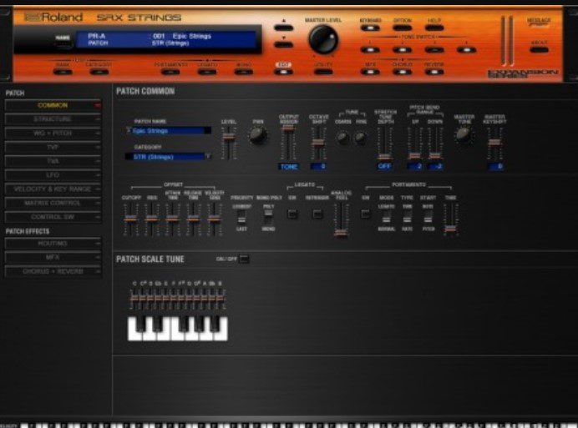Image resolution: width=578 pixels, height=428 pixels.
Task: Open the Chorus + Reverb effects tab
Action: 53,271
